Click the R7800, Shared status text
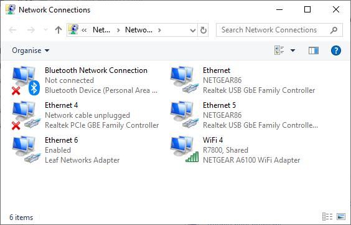Viewport: 351px width, 225px height. click(225, 150)
